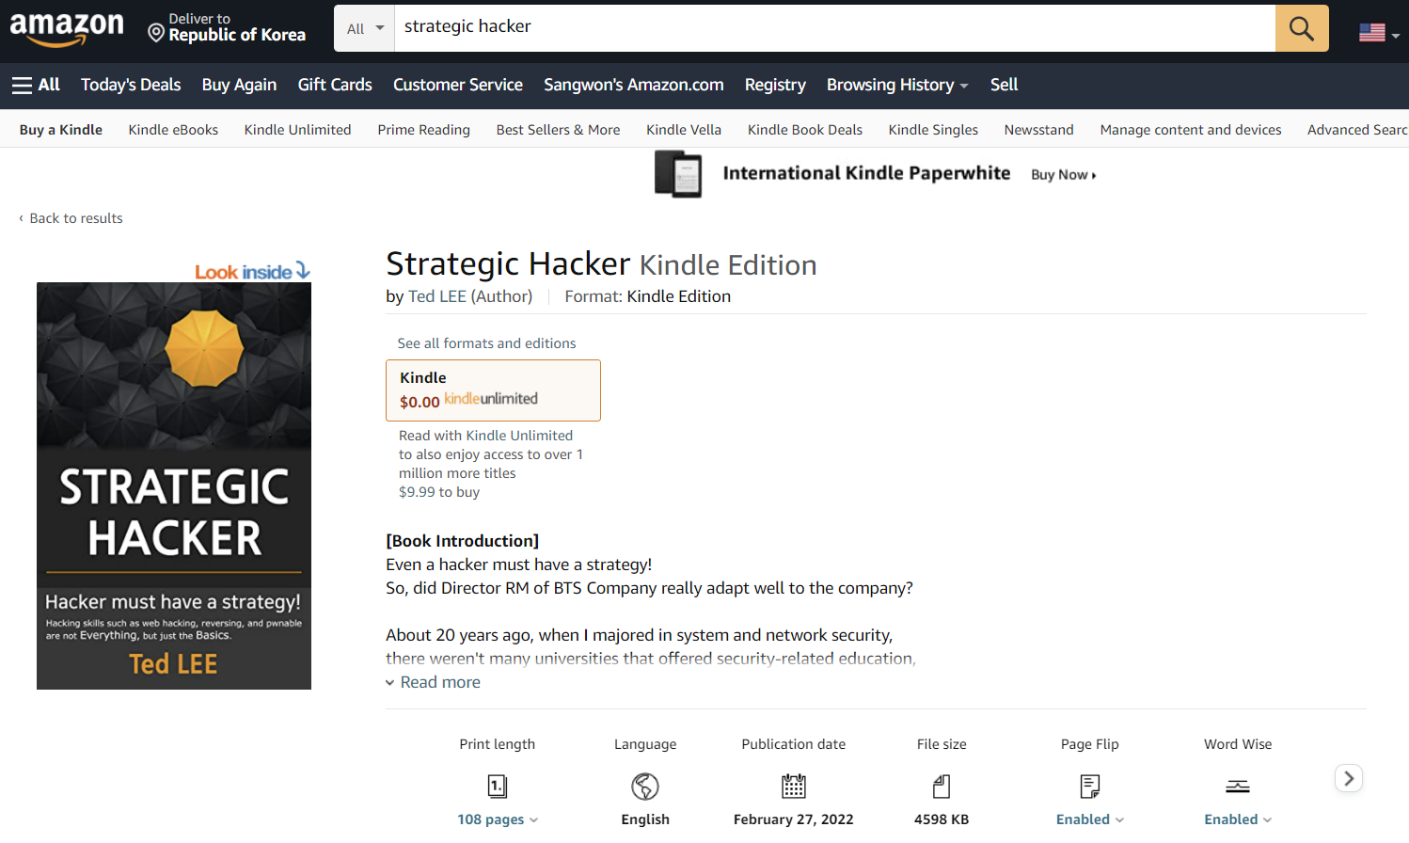Go to Best Sellers & More
1409x843 pixels.
[x=558, y=130]
